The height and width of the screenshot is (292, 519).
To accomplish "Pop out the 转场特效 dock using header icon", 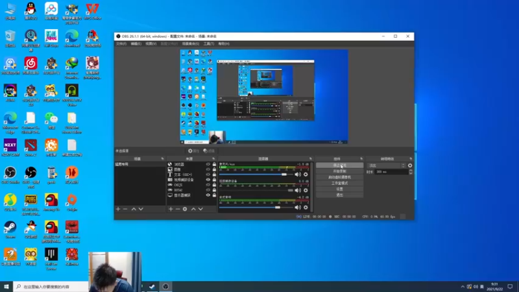I will click(x=411, y=159).
